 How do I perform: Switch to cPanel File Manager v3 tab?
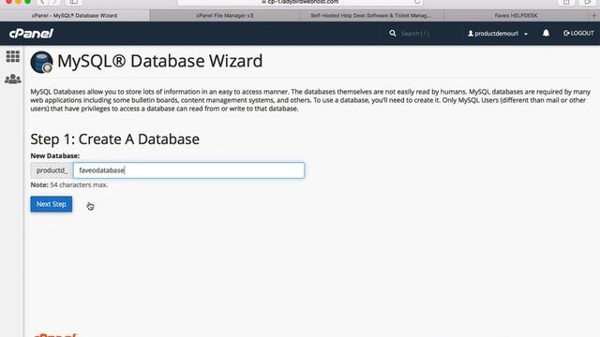[225, 16]
